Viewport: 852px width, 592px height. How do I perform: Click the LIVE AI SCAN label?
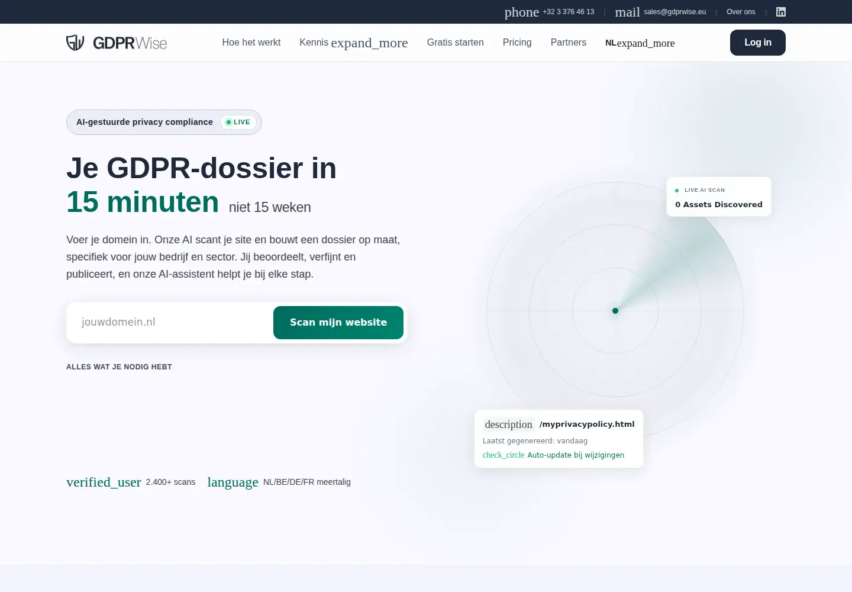pyautogui.click(x=705, y=190)
